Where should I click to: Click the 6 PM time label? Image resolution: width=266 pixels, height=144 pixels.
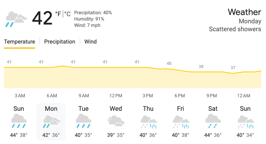180,96
